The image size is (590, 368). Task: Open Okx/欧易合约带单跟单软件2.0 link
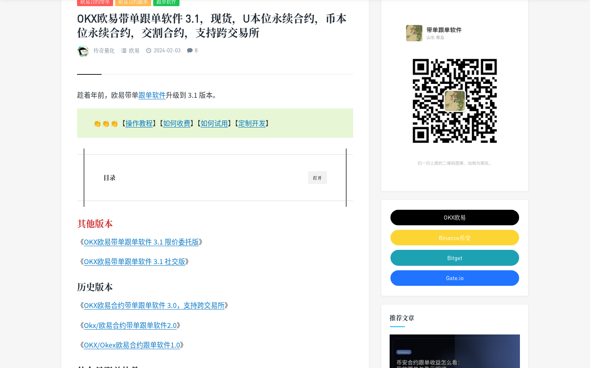coord(130,325)
